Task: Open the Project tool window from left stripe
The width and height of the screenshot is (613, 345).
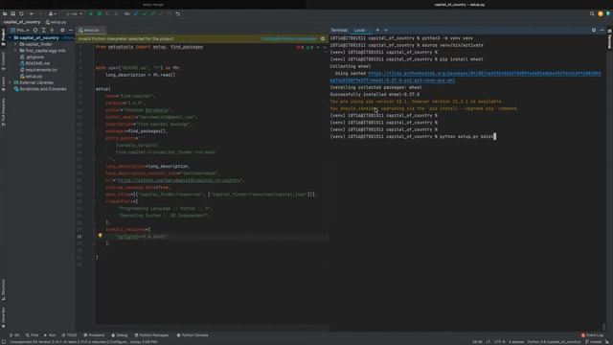Action: pos(3,37)
